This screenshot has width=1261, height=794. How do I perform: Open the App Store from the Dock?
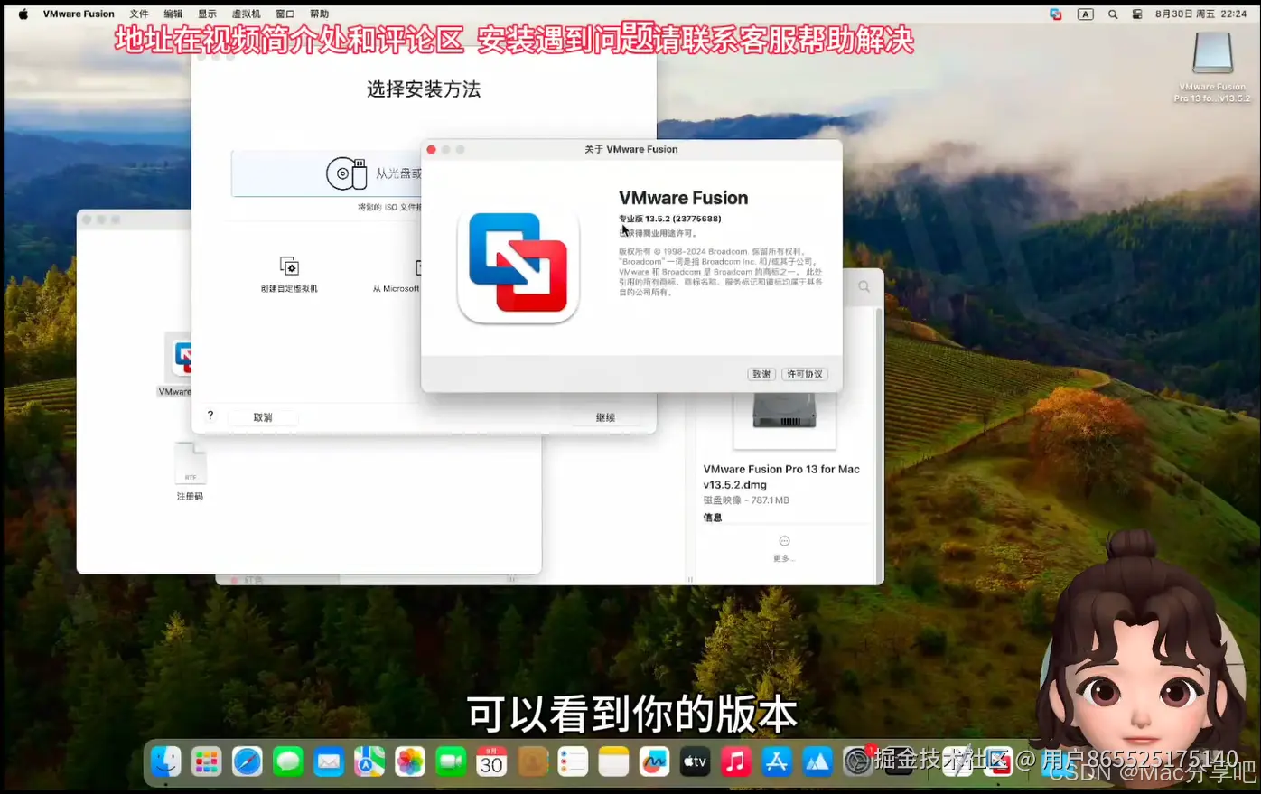(x=776, y=761)
